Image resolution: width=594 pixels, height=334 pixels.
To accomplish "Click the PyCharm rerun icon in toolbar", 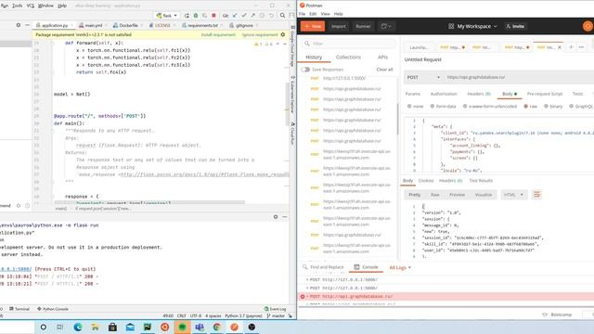I will (x=187, y=16).
